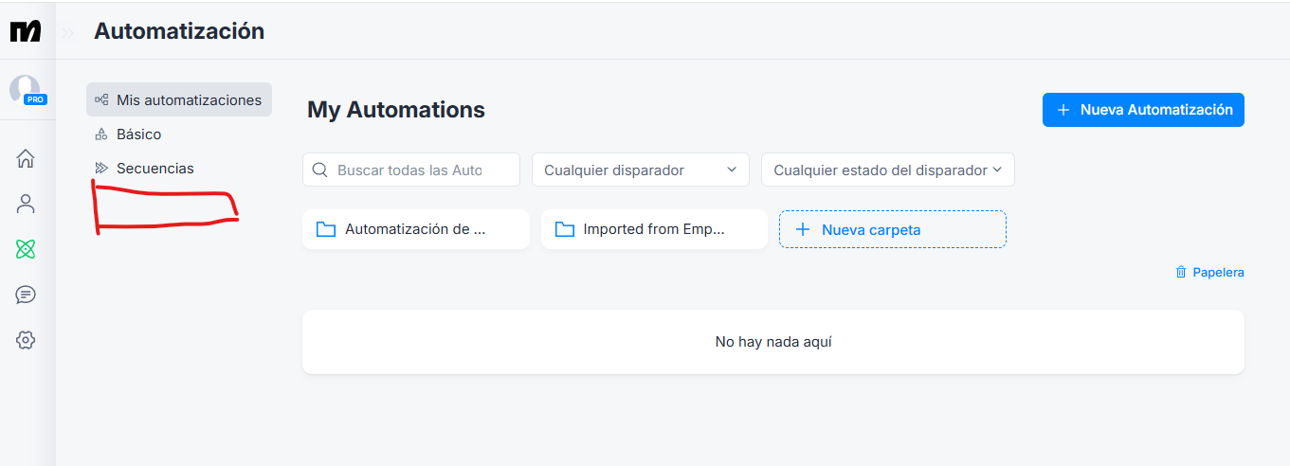Select the green Automation atom icon
The image size is (1290, 466).
[26, 249]
